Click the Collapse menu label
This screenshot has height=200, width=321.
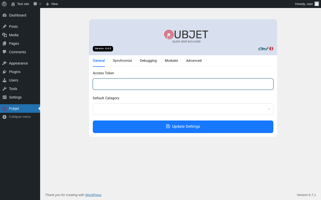[x=20, y=117]
